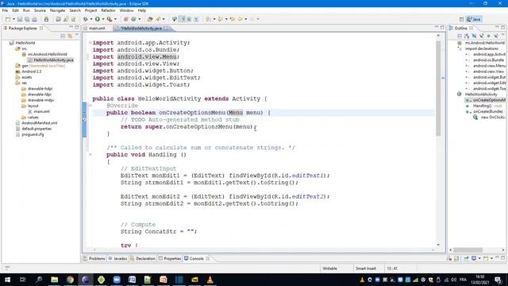Click the Open Type folder icon
This screenshot has height=286, width=508.
pos(150,19)
